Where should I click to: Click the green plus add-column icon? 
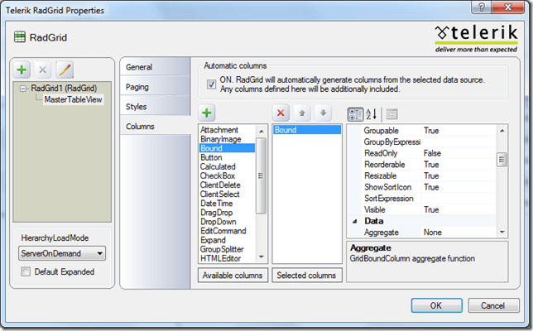[207, 113]
